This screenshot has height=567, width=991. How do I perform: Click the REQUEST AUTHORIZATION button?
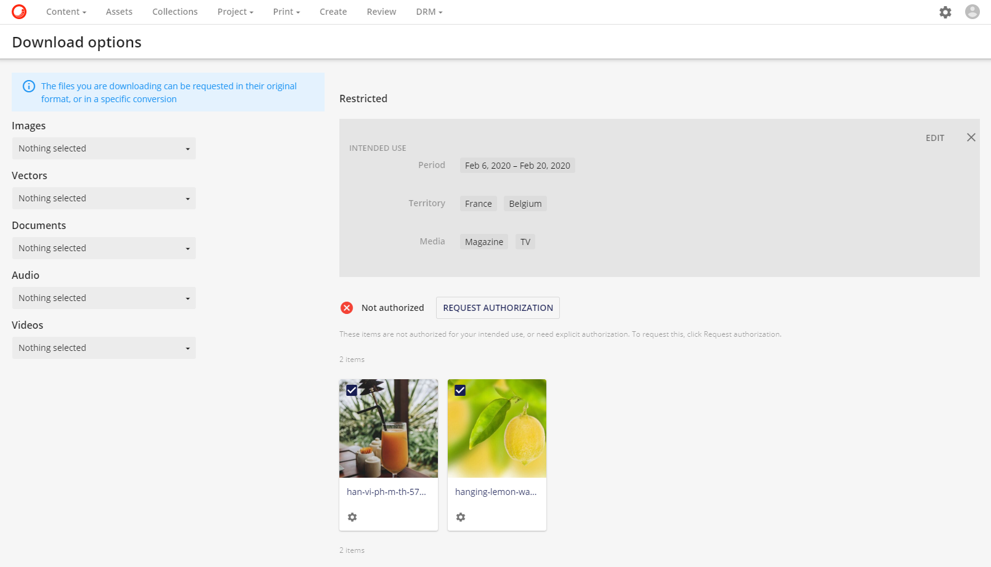[497, 308]
